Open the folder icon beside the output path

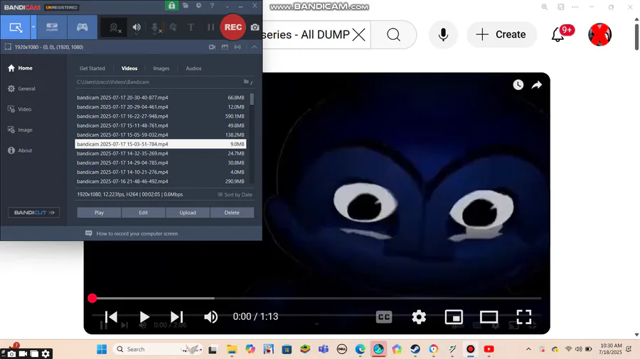pyautogui.click(x=247, y=82)
